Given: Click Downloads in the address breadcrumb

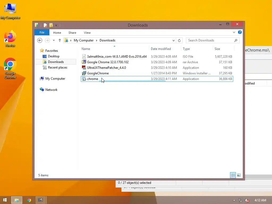Looking at the screenshot, I should coord(107,40).
